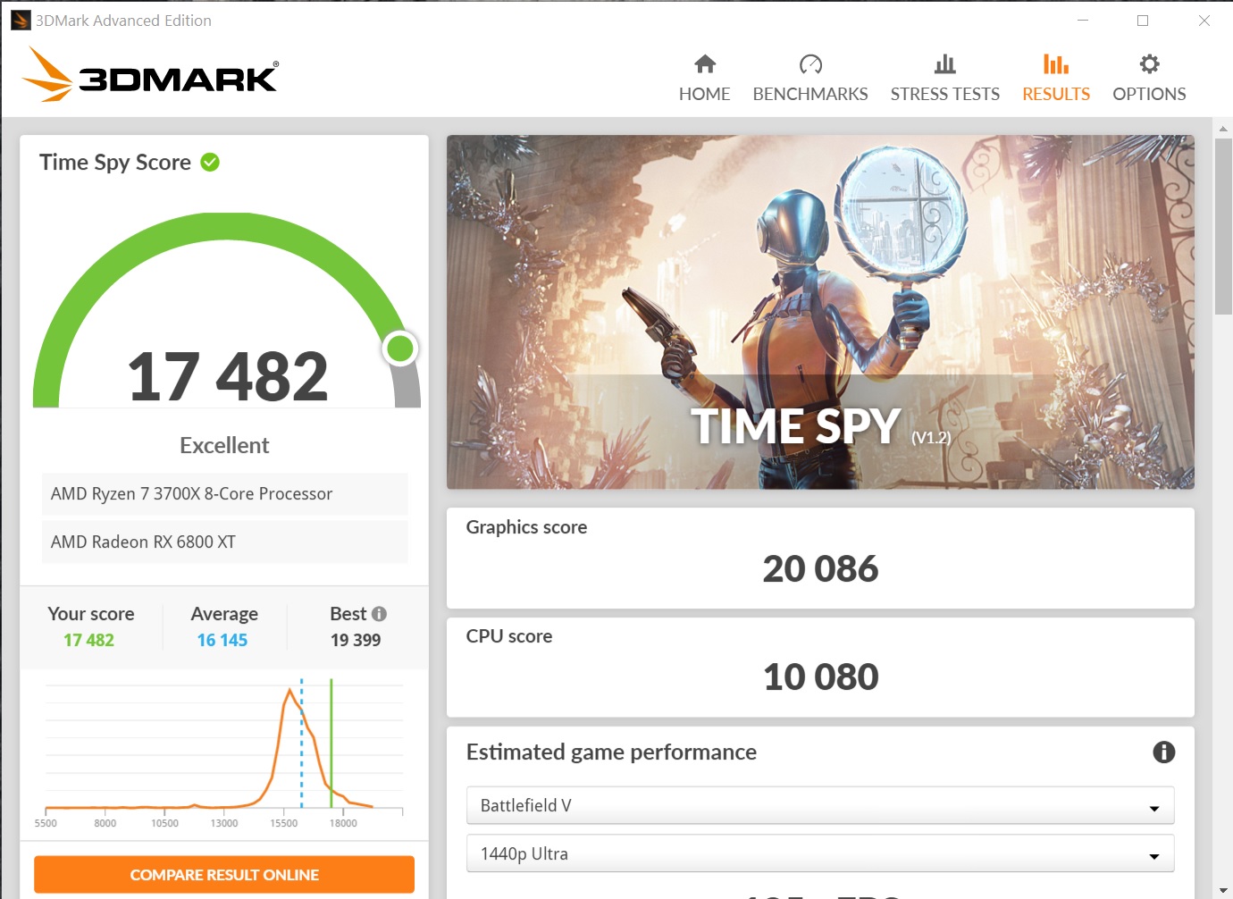
Task: Click the vertical scrollbar thumb
Action: (1223, 226)
